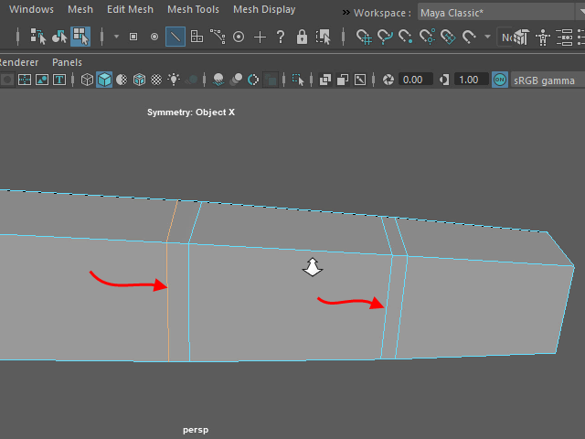
Task: Open the Edit Mesh menu
Action: click(130, 9)
